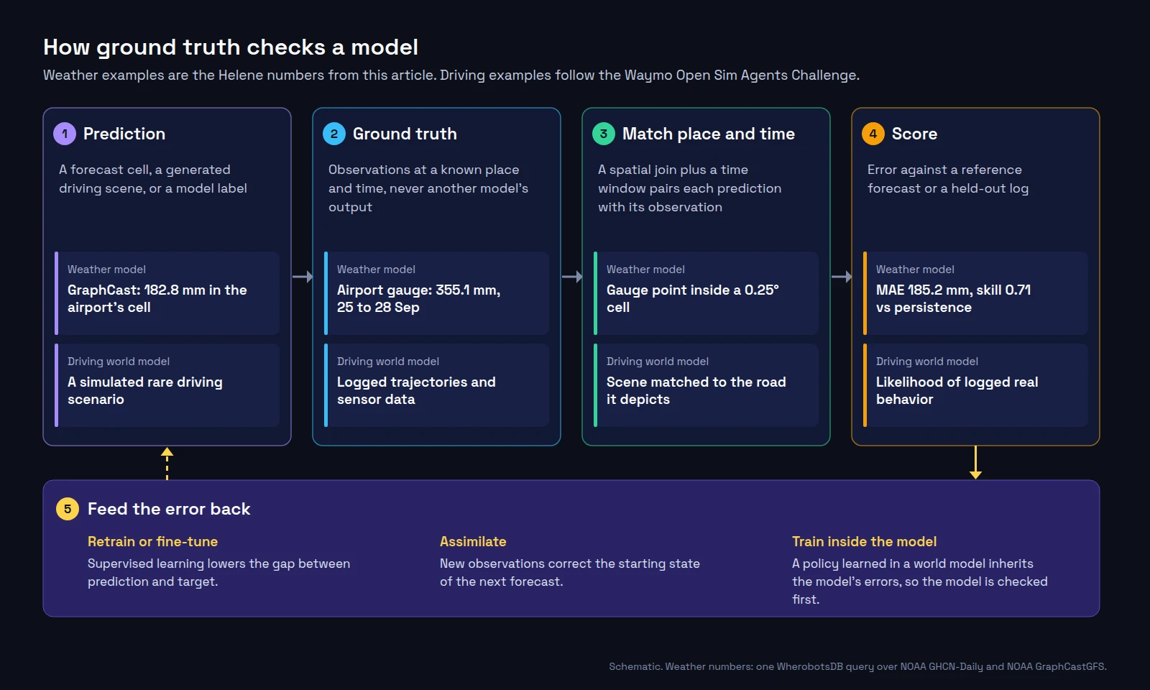This screenshot has height=690, width=1150.
Task: Click 'A simulated rare driving scenario' text
Action: point(145,390)
